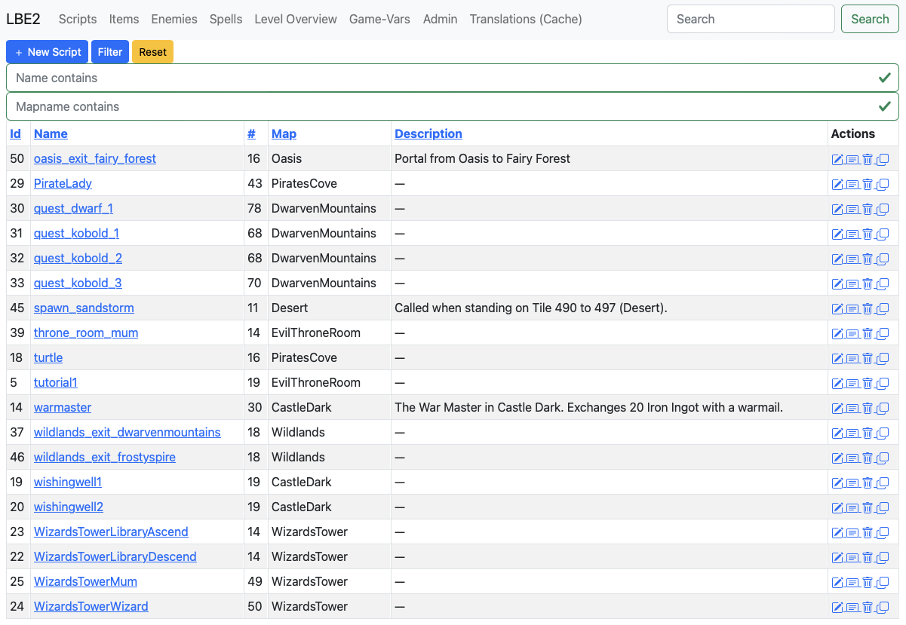Click the yellow Reset button

tap(153, 52)
